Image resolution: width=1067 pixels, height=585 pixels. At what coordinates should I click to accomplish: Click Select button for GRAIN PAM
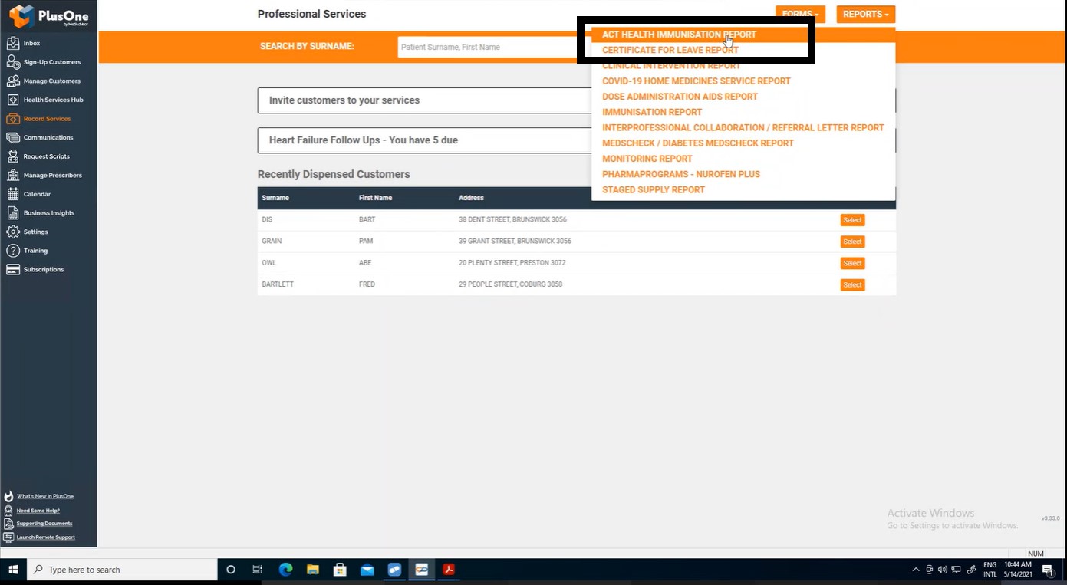click(852, 242)
